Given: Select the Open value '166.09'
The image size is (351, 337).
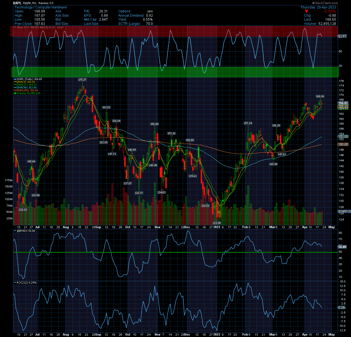Looking at the screenshot, I should coord(40,11).
